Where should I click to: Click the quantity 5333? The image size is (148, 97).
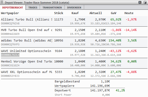coord(59,72)
